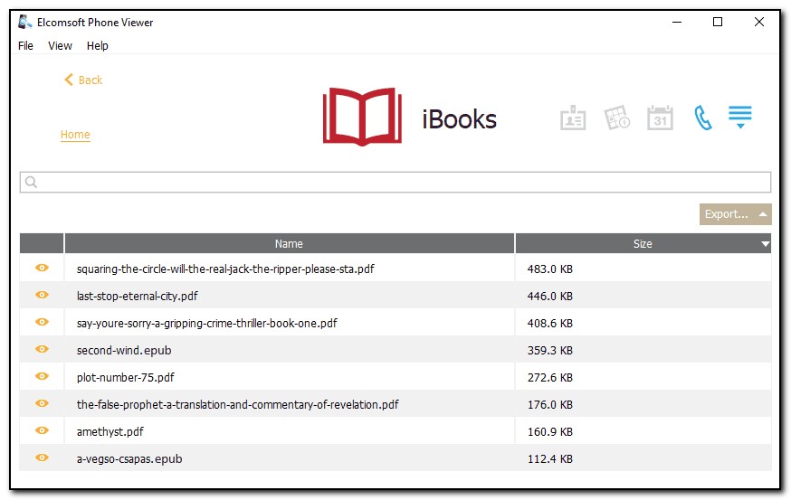
Task: Open the blue more-categories menu dropdown
Action: [740, 118]
